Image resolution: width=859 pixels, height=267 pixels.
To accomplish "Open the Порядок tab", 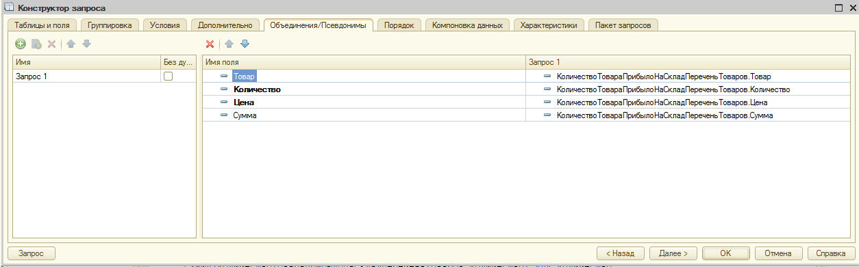I will point(399,25).
